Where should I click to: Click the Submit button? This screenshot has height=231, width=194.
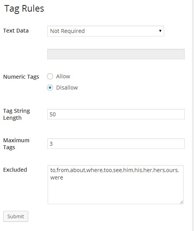15,216
